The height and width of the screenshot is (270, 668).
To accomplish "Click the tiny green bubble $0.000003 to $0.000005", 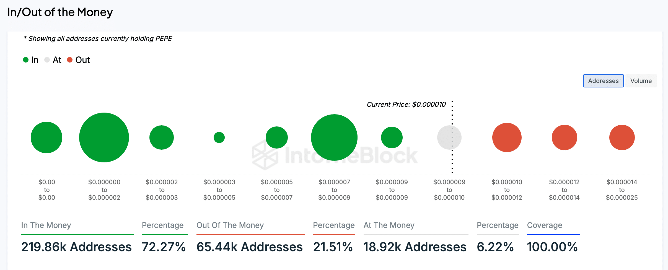I will tap(219, 137).
